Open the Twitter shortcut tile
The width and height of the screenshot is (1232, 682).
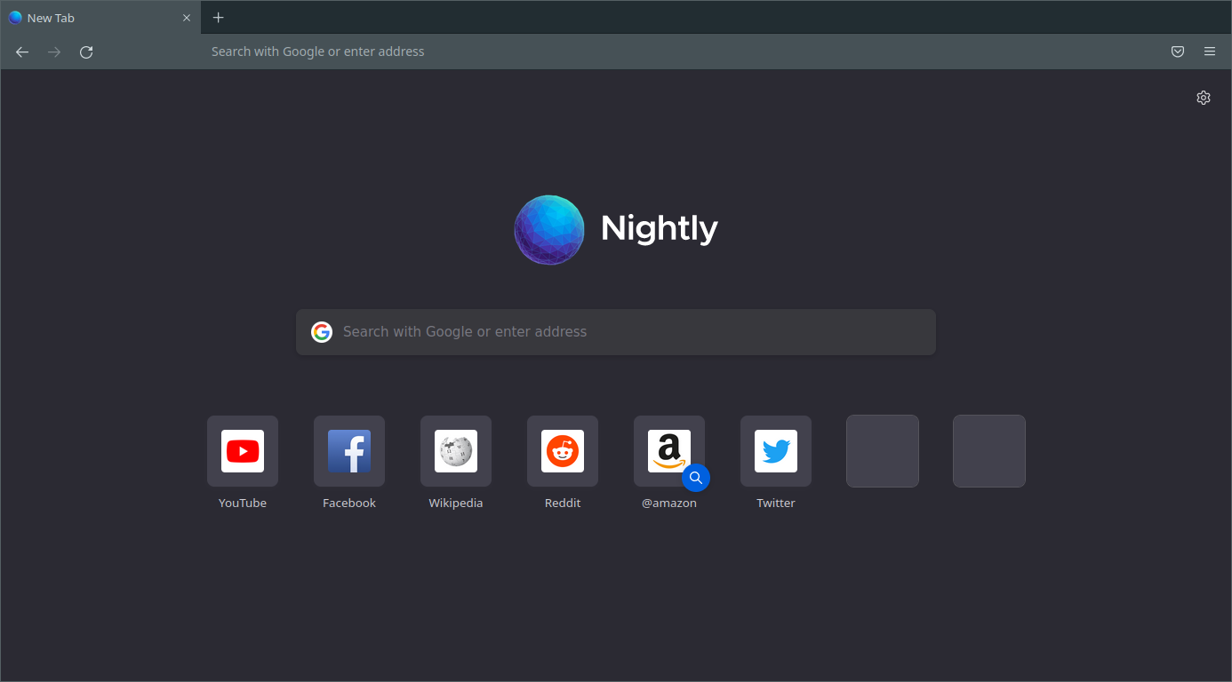pyautogui.click(x=776, y=451)
